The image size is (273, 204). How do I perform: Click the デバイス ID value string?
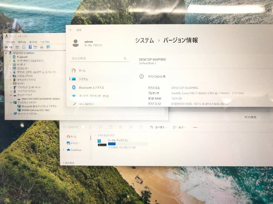click(201, 104)
